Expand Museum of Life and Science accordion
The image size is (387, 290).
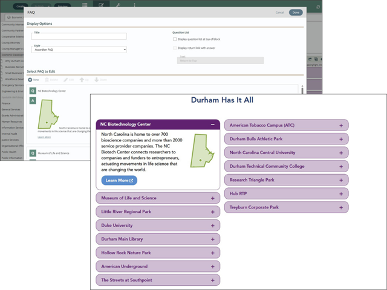point(158,198)
